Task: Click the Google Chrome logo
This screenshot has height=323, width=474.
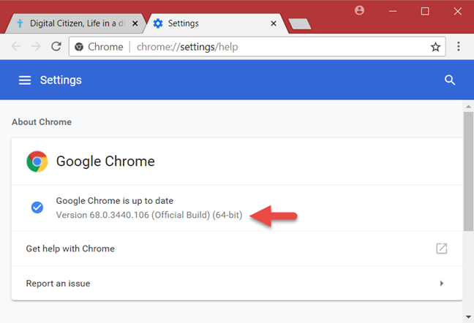Action: (x=37, y=161)
